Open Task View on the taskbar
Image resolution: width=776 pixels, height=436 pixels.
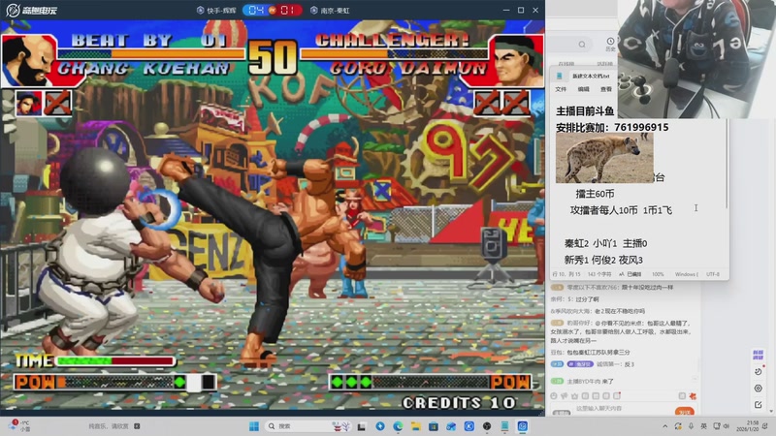(362, 426)
